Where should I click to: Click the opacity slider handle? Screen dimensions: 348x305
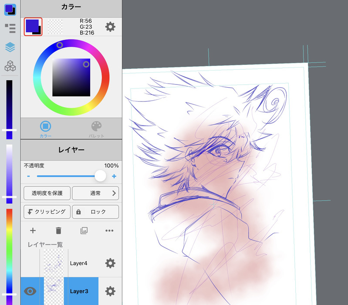[100, 176]
